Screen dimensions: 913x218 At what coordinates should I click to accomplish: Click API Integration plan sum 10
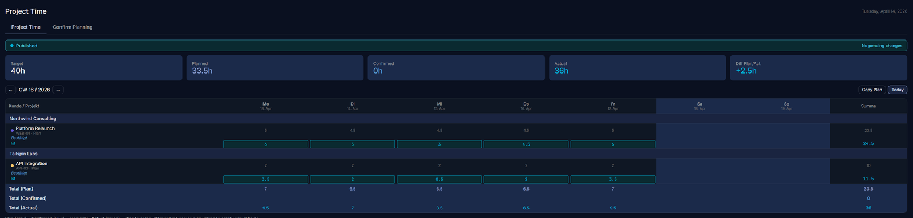(868, 165)
